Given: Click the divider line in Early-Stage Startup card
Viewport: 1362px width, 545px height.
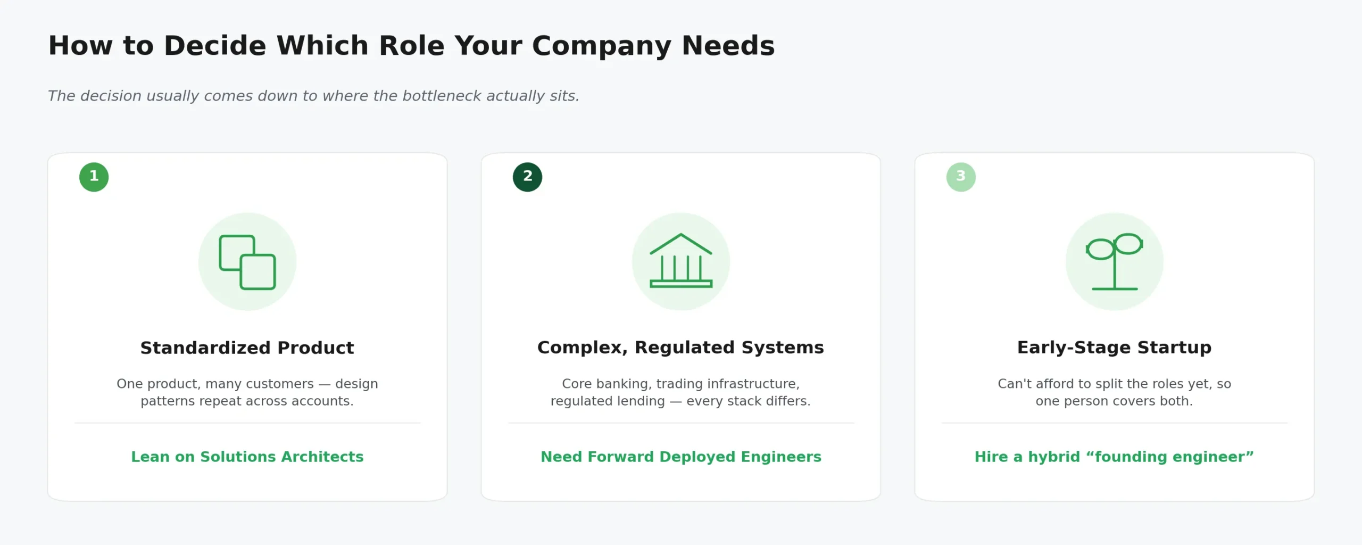Looking at the screenshot, I should coord(1115,423).
